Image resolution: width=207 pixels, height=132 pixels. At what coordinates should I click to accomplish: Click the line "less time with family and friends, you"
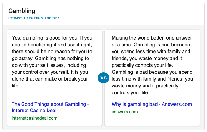[152, 79]
